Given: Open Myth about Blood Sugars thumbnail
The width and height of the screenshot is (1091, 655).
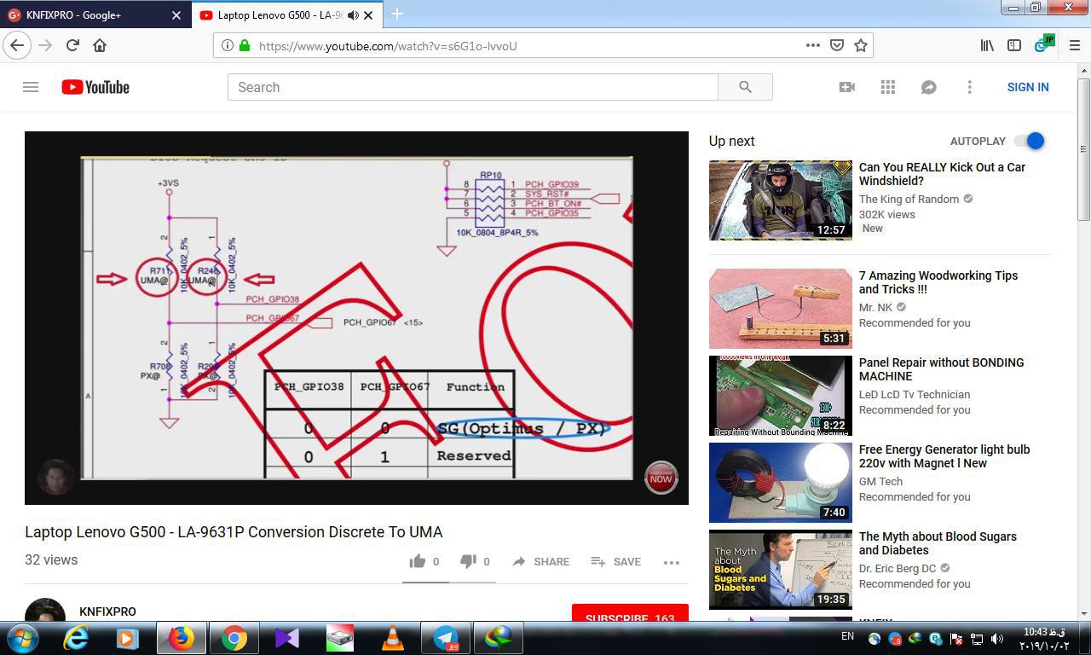Looking at the screenshot, I should [780, 570].
